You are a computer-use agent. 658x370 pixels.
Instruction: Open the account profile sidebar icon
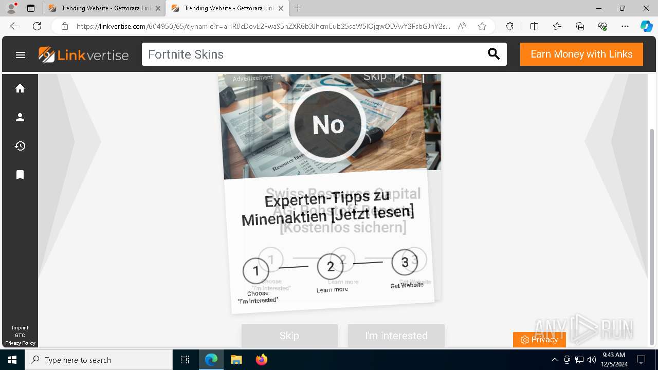pos(20,117)
